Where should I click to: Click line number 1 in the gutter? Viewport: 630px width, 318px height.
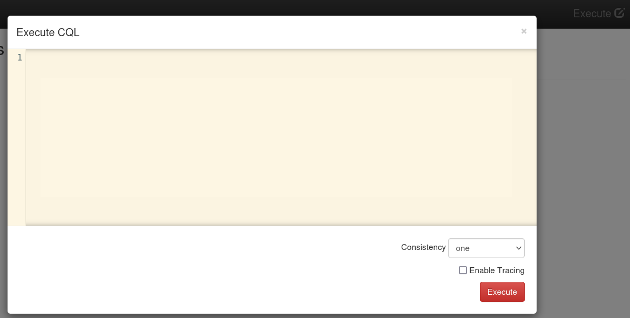tap(19, 58)
